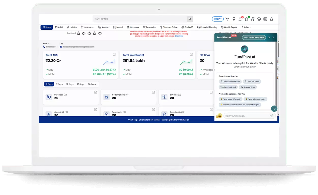318x195 pixels.
Task: Open the notifications bell icon
Action: coord(240,19)
